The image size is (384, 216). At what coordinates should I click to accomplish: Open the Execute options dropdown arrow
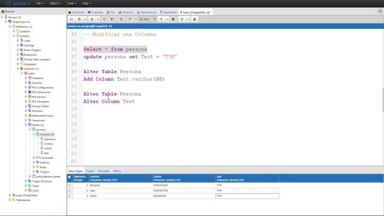coord(167,19)
